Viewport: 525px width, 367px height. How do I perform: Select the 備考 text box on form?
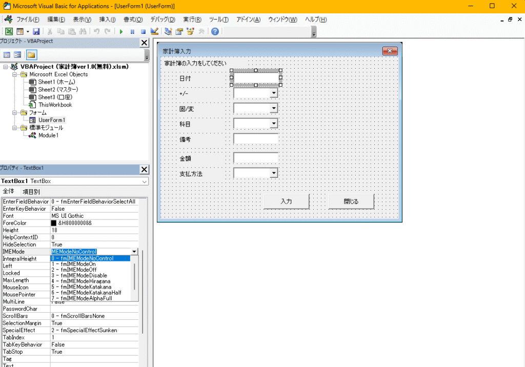pyautogui.click(x=256, y=138)
